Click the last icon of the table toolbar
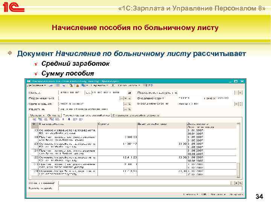Viewport: 271px width, 203px height. [81, 119]
